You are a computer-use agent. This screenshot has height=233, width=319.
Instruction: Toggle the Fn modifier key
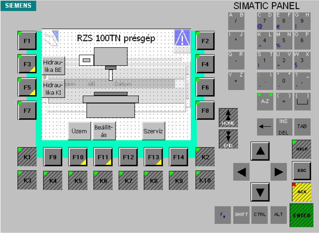point(223,215)
